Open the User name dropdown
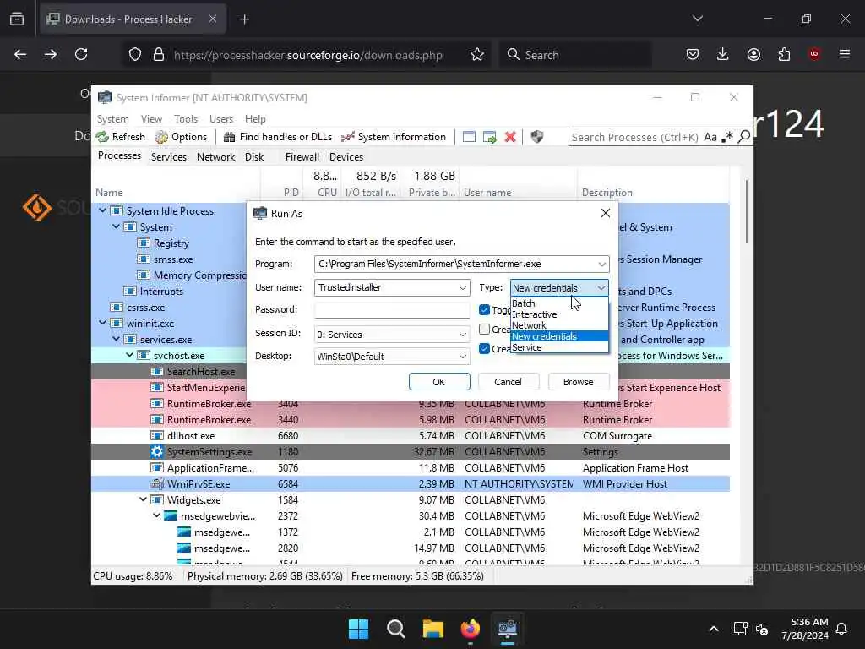Image resolution: width=865 pixels, height=649 pixels. tap(462, 287)
